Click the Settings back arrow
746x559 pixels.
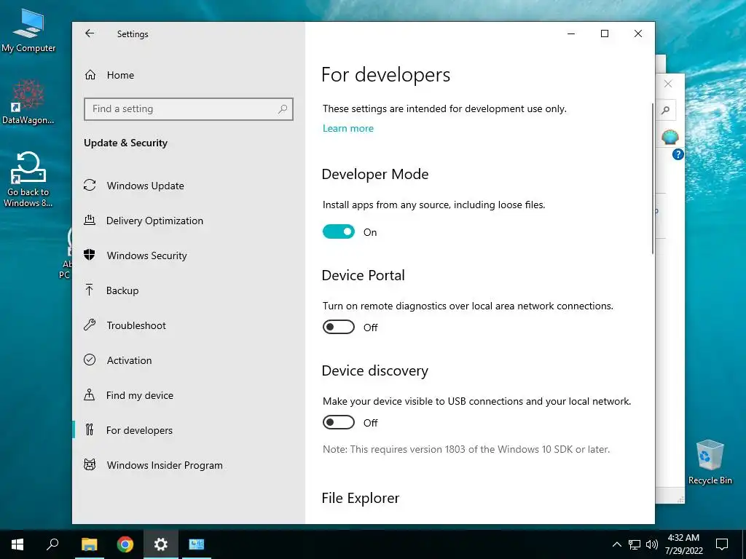(90, 33)
